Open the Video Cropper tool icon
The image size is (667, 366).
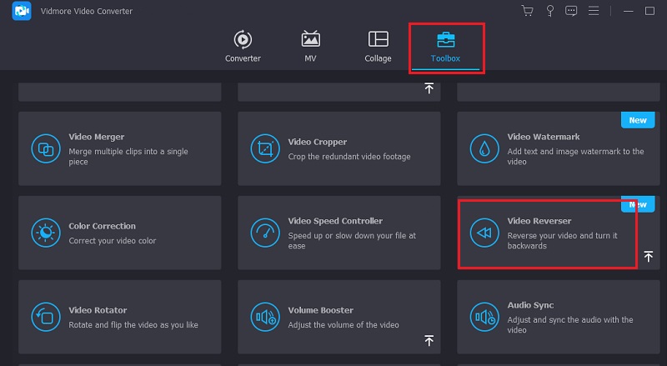pyautogui.click(x=265, y=148)
